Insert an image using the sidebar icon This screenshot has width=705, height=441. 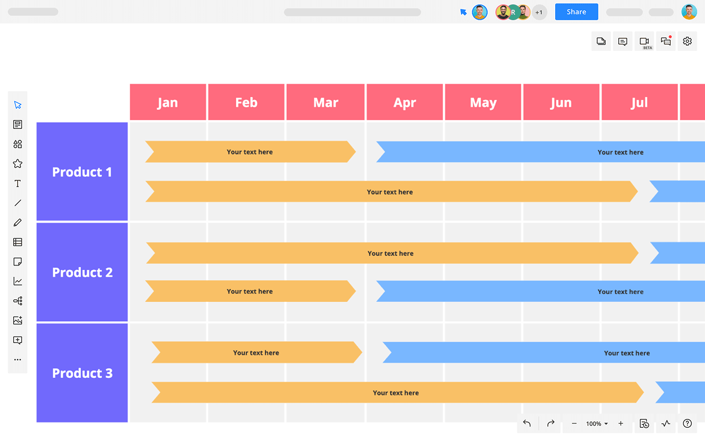(18, 320)
